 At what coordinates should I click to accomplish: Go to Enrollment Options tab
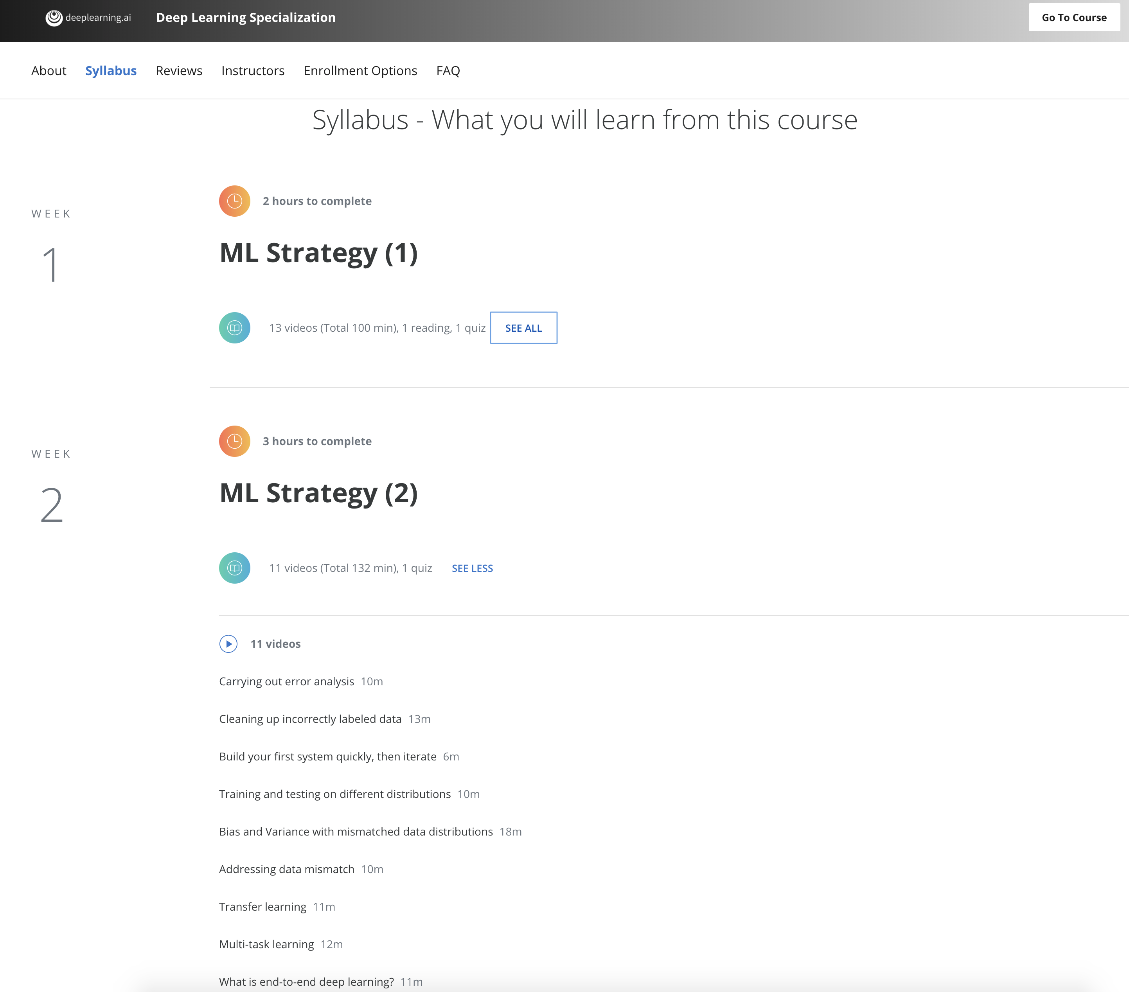(360, 71)
